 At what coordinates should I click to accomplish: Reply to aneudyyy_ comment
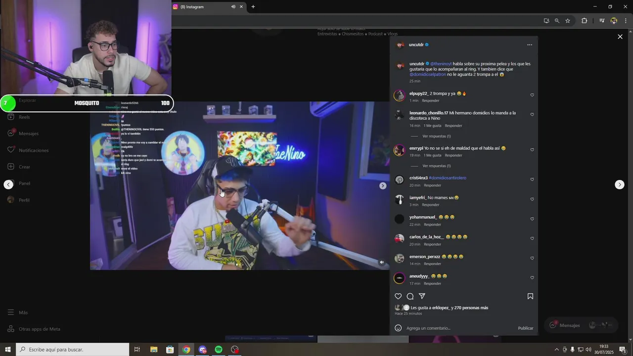pos(432,283)
